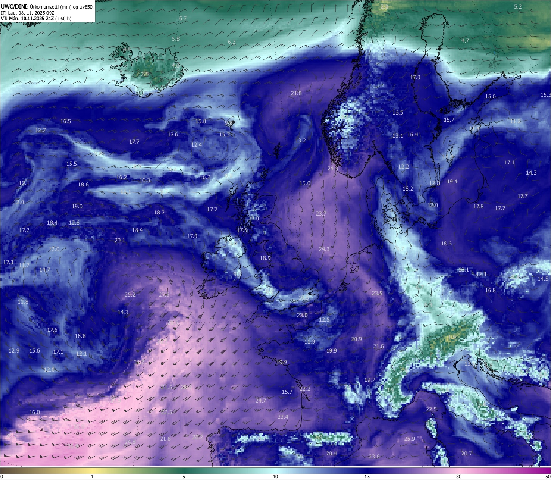551x480 pixels.
Task: Click colorbar tick label 10
Action: (275, 477)
